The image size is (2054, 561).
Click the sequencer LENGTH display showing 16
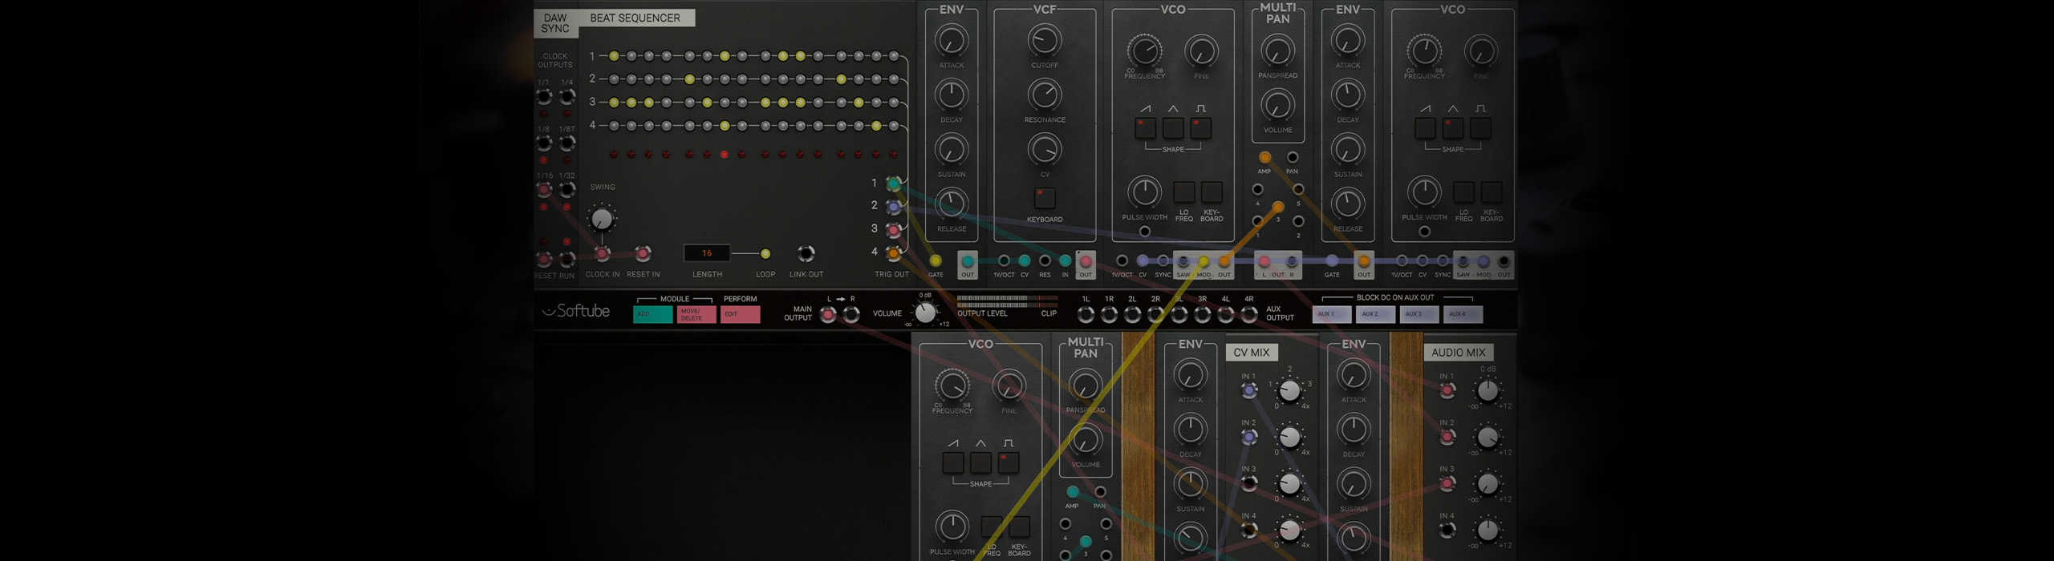pyautogui.click(x=706, y=253)
